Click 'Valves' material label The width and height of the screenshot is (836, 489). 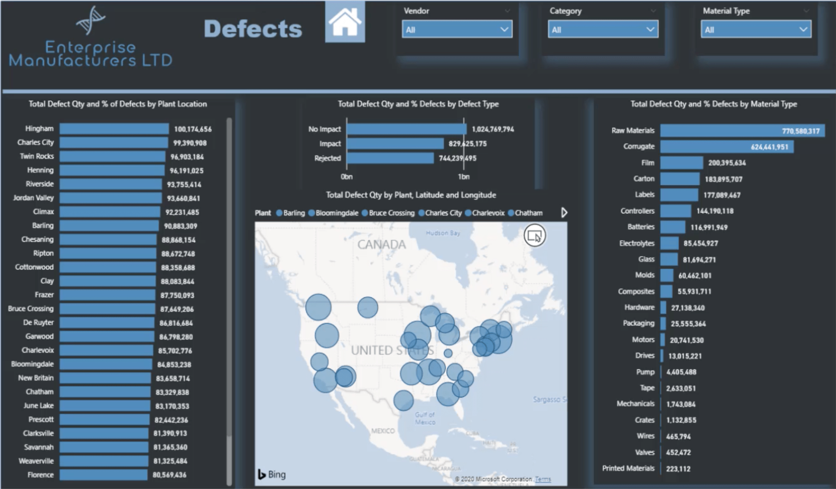point(645,452)
